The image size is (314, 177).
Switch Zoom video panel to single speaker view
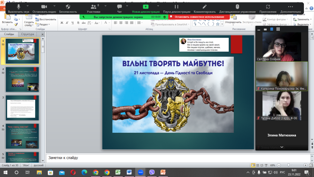(x=265, y=29)
